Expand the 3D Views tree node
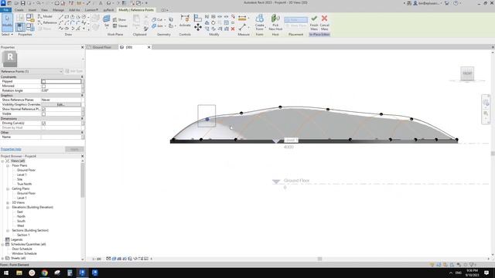Screen dimensions: 495x278 [x=8, y=202]
